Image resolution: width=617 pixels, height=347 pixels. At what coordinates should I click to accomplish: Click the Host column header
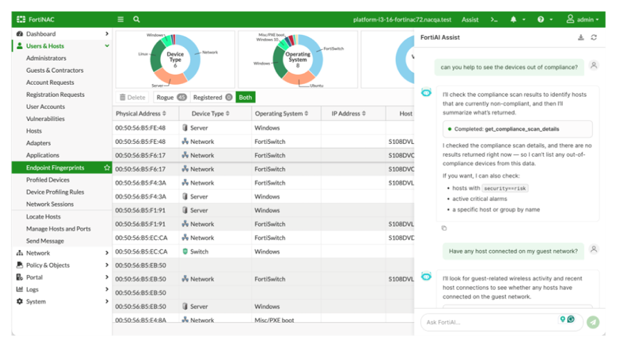[405, 113]
